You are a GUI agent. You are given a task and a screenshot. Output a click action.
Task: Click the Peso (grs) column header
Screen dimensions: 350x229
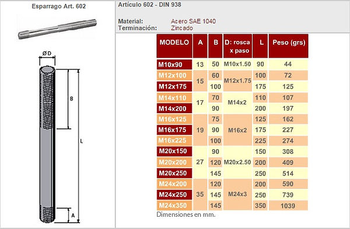coord(288,46)
